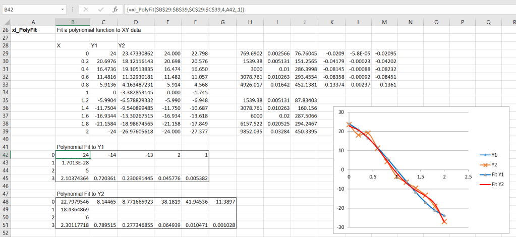Screen dimensions: 516x237
Task: Click the Y2 legend entry in chart
Action: (488, 164)
